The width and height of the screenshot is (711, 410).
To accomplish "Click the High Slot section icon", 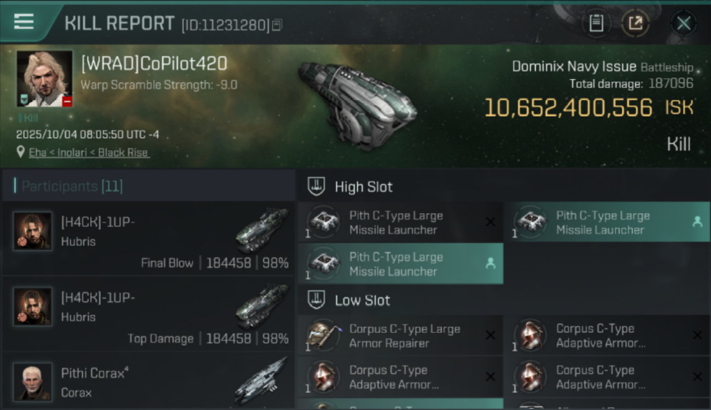I will coord(316,186).
